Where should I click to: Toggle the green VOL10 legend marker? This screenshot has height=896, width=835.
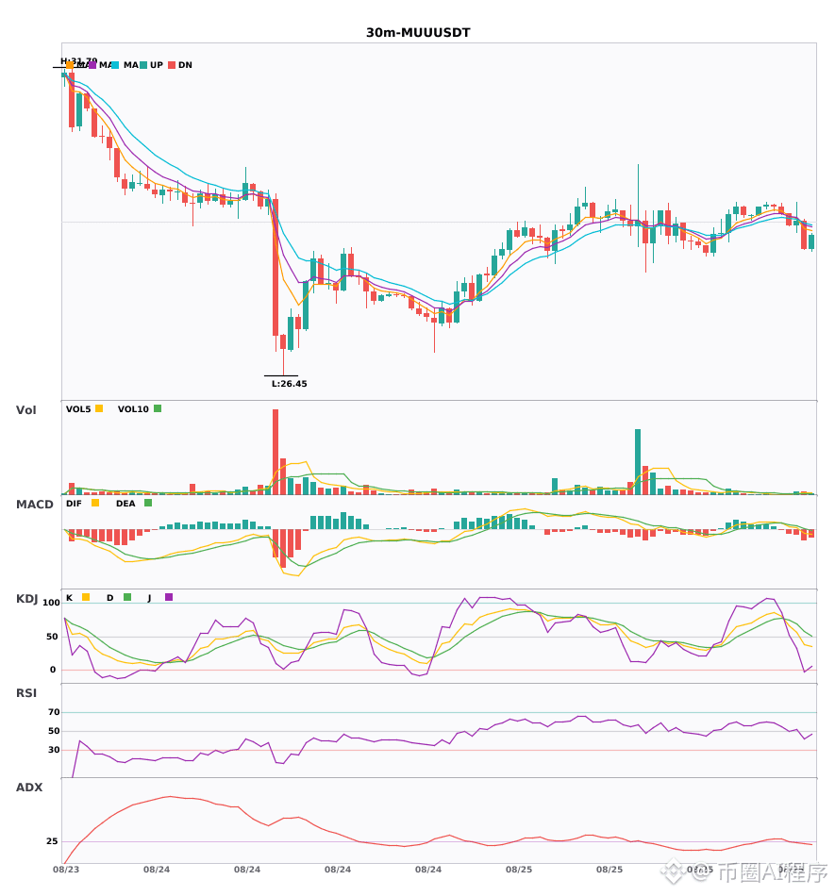tap(158, 408)
